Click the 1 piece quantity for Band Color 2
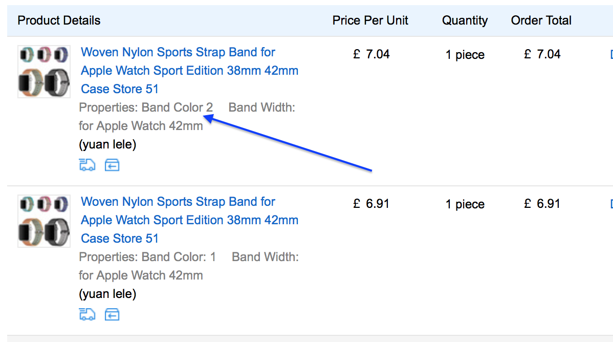 (x=465, y=55)
